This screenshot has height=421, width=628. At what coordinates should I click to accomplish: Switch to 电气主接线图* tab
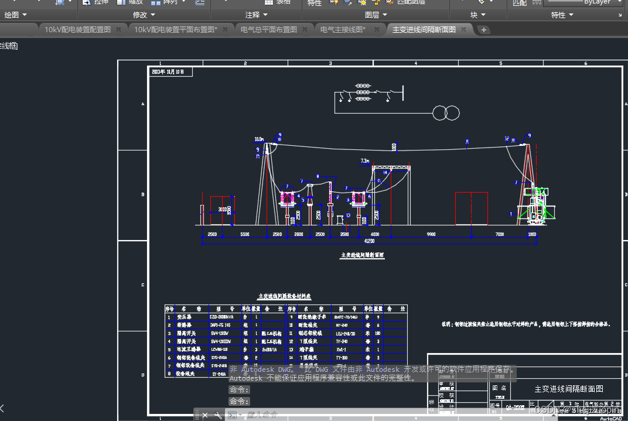[x=343, y=30]
